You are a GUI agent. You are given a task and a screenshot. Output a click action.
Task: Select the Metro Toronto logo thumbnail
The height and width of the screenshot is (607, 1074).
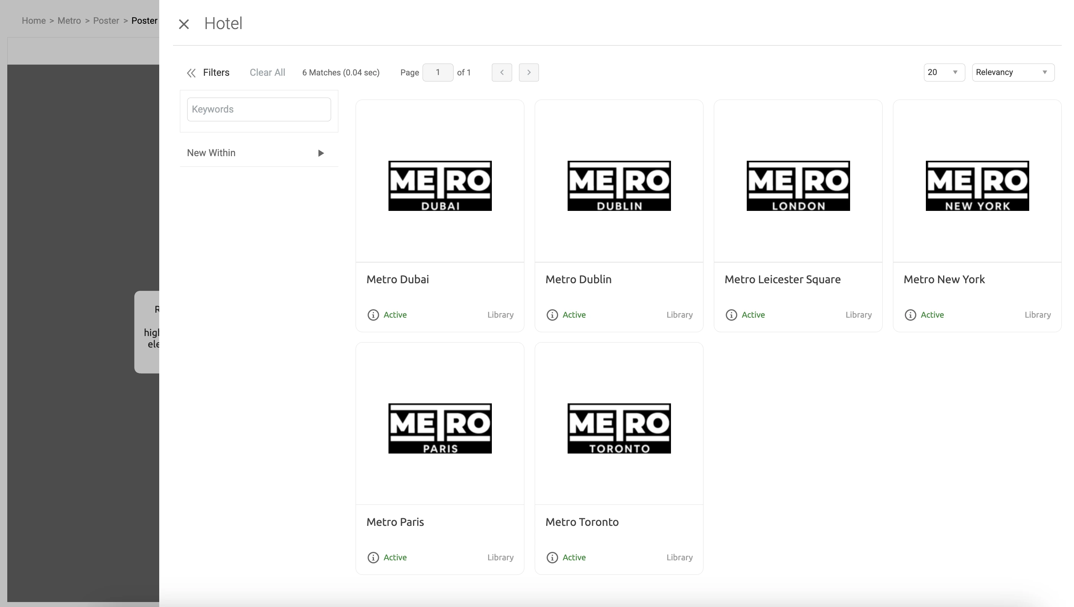(619, 428)
